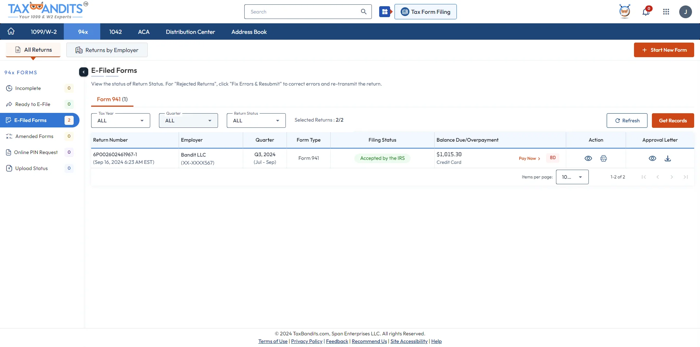
Task: Open Recommend Us link
Action: coord(369,341)
